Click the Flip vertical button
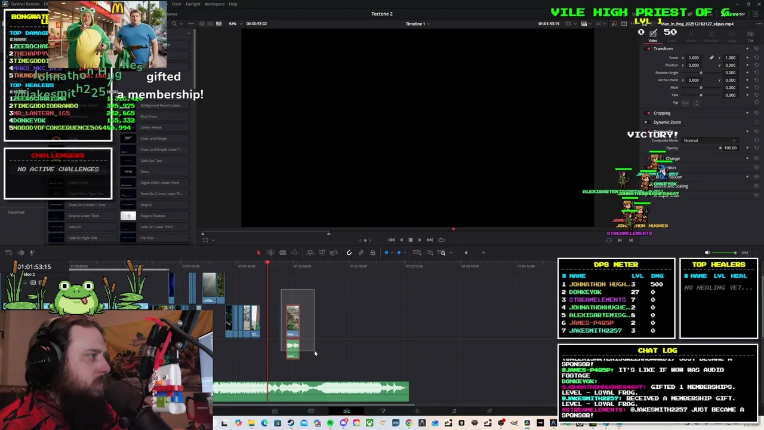This screenshot has width=764, height=430. pos(697,103)
